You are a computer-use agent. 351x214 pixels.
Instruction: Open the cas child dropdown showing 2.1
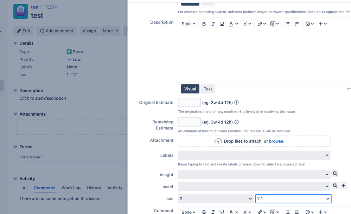point(293,199)
